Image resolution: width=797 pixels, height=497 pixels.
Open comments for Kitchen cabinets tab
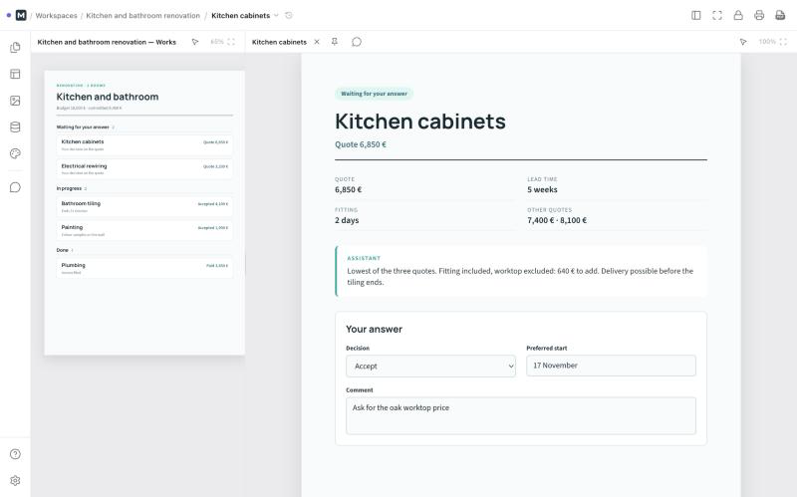357,42
